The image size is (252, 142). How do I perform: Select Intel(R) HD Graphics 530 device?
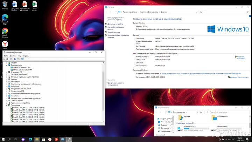coord(22,67)
